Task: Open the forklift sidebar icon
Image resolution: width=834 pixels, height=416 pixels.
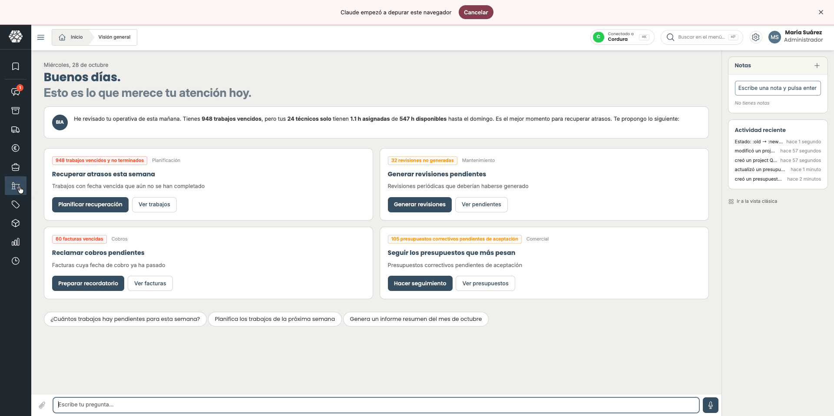Action: [16, 186]
